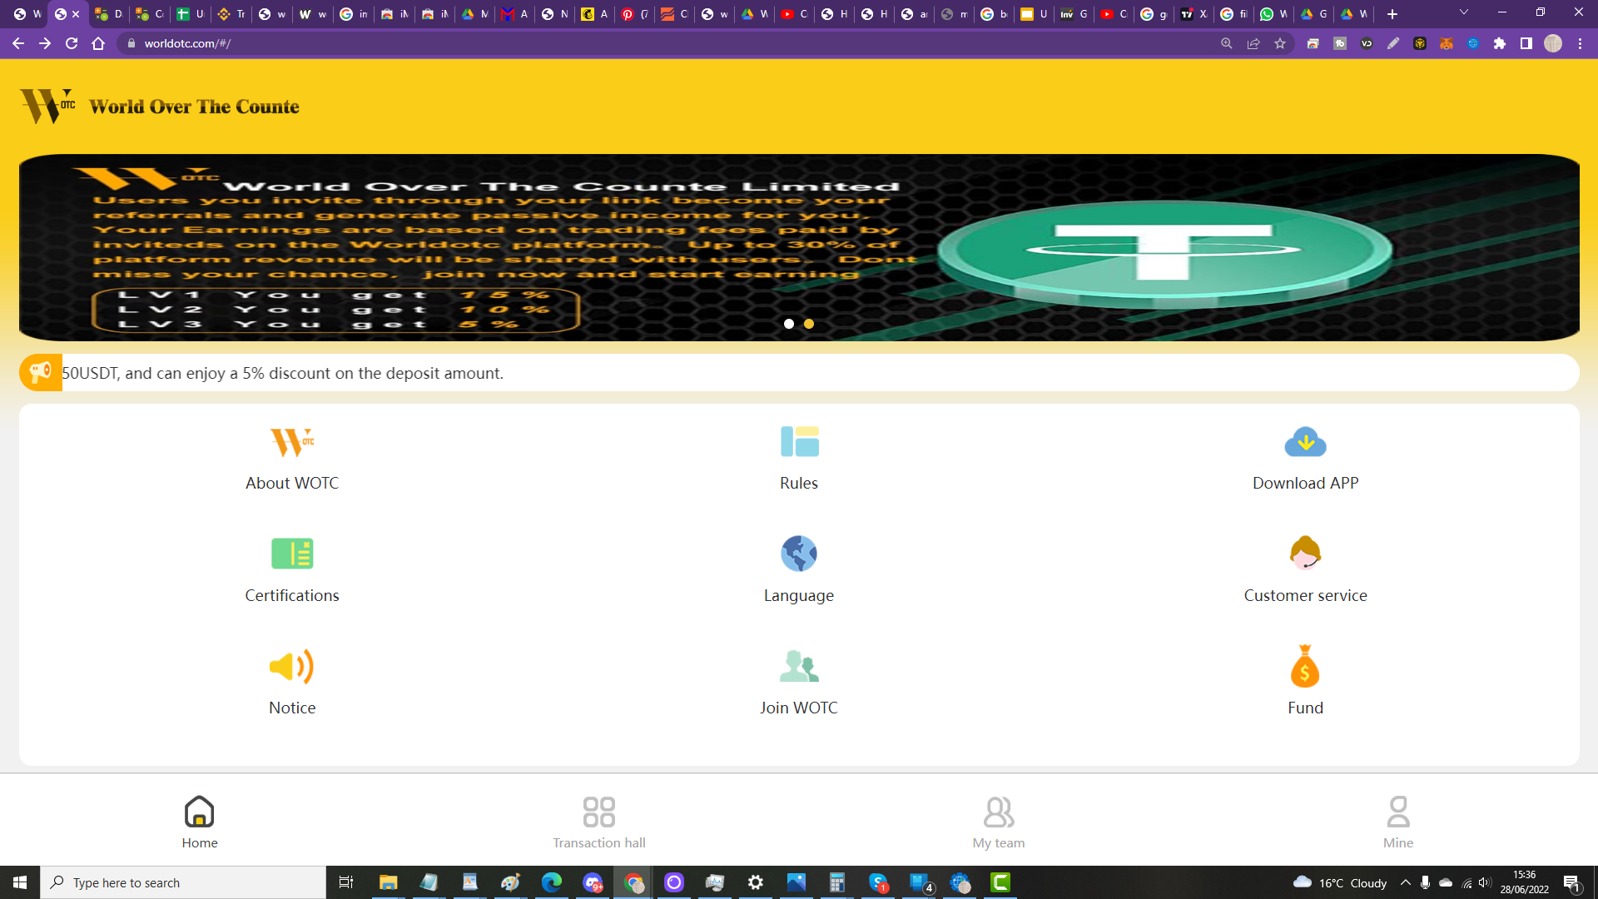The height and width of the screenshot is (899, 1598).
Task: Click the Tether promotional banner
Action: tap(799, 247)
